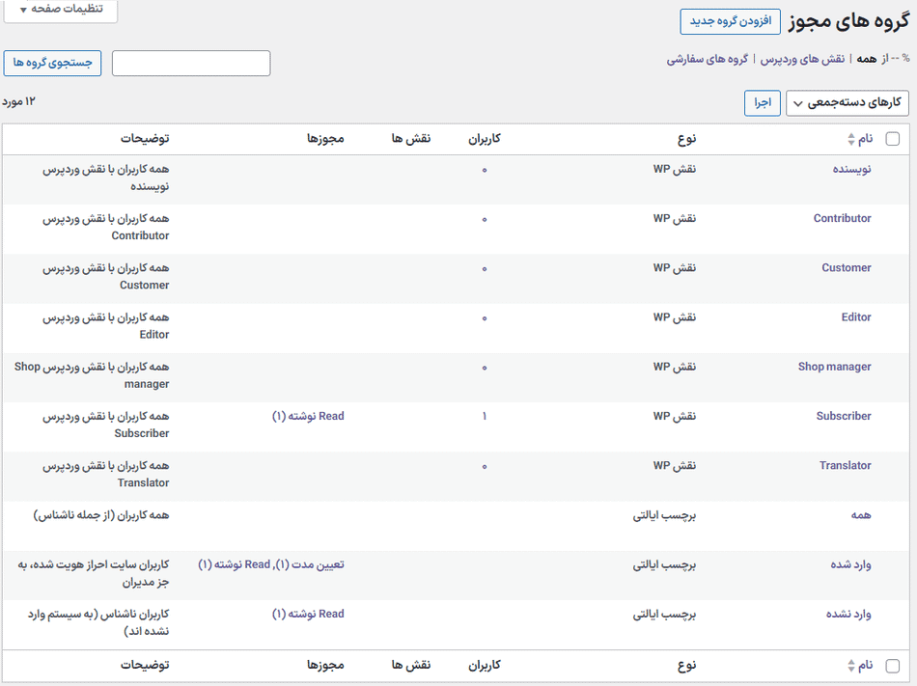
Task: Click the جستجوی گروه ها search button
Action: coord(53,63)
